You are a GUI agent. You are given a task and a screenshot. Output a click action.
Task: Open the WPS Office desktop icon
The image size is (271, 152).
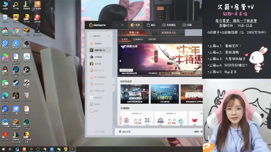click(x=5, y=136)
